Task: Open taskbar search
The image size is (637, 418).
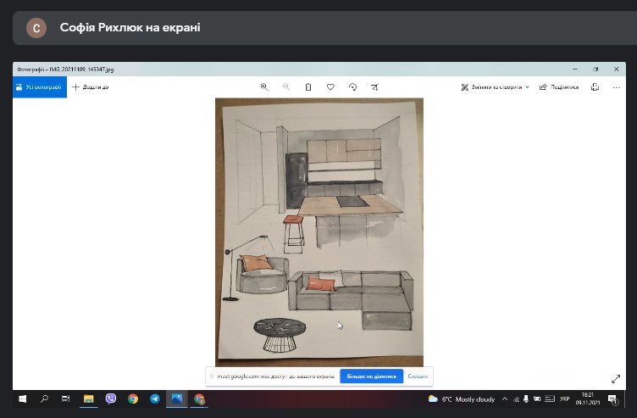Action: click(x=44, y=398)
